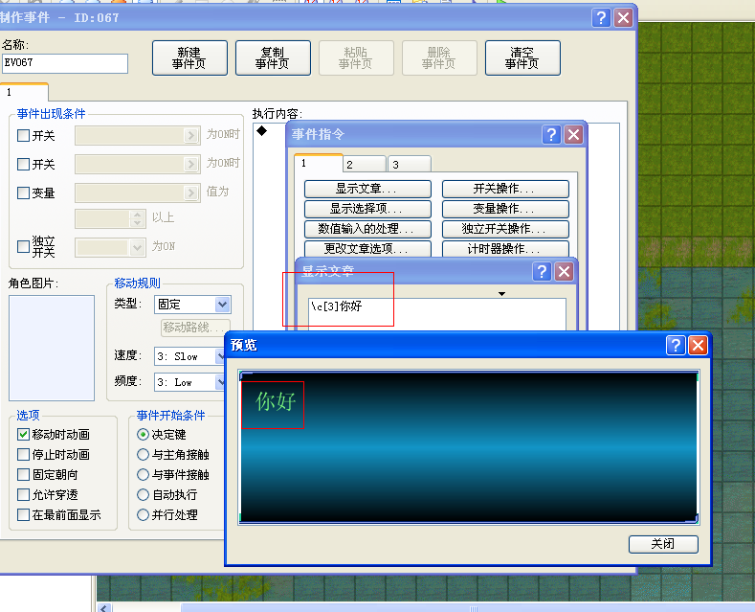The width and height of the screenshot is (755, 612).
Task: Click 变量操作 command button
Action: (505, 209)
